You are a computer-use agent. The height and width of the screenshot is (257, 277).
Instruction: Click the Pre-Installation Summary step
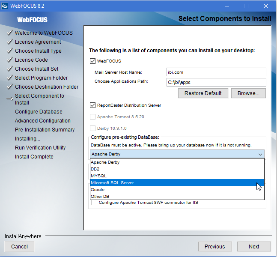pos(45,130)
